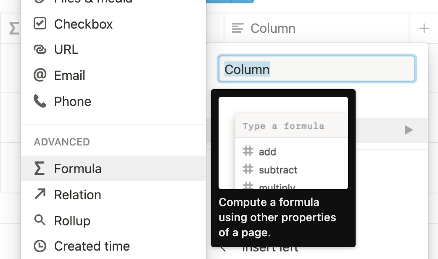This screenshot has width=438, height=259.
Task: Click the Phone handset icon
Action: point(40,101)
